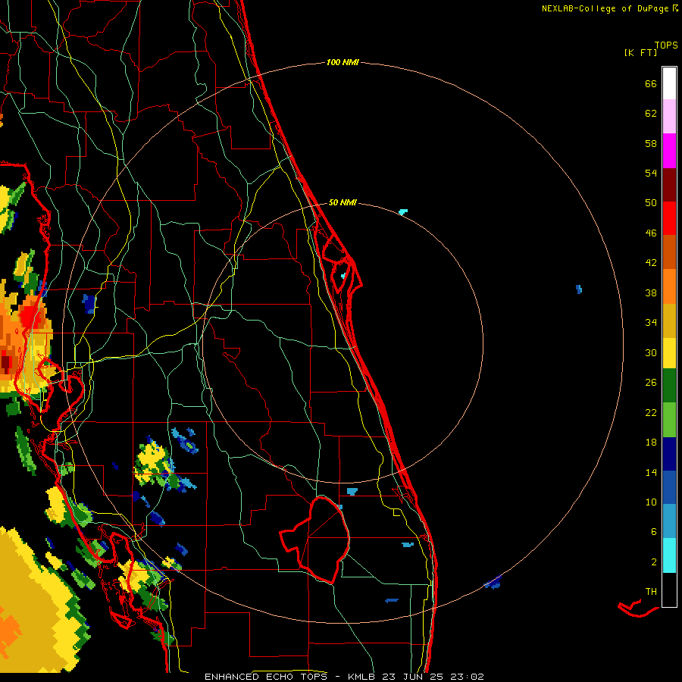Image resolution: width=682 pixels, height=682 pixels.
Task: Select the bright red 46-50 kft legend swatch
Action: click(669, 218)
